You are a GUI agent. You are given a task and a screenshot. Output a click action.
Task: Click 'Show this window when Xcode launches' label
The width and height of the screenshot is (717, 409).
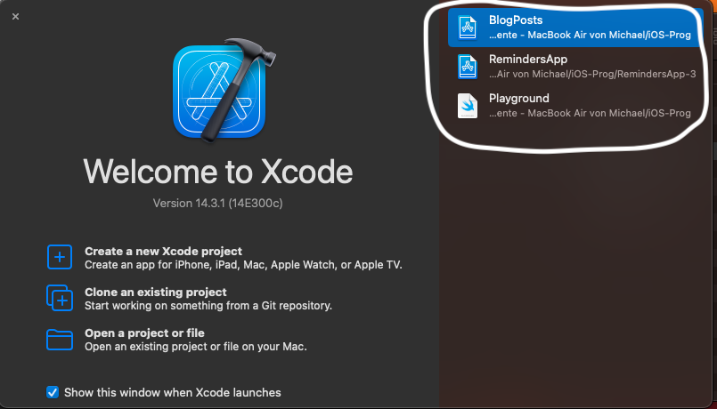click(173, 393)
